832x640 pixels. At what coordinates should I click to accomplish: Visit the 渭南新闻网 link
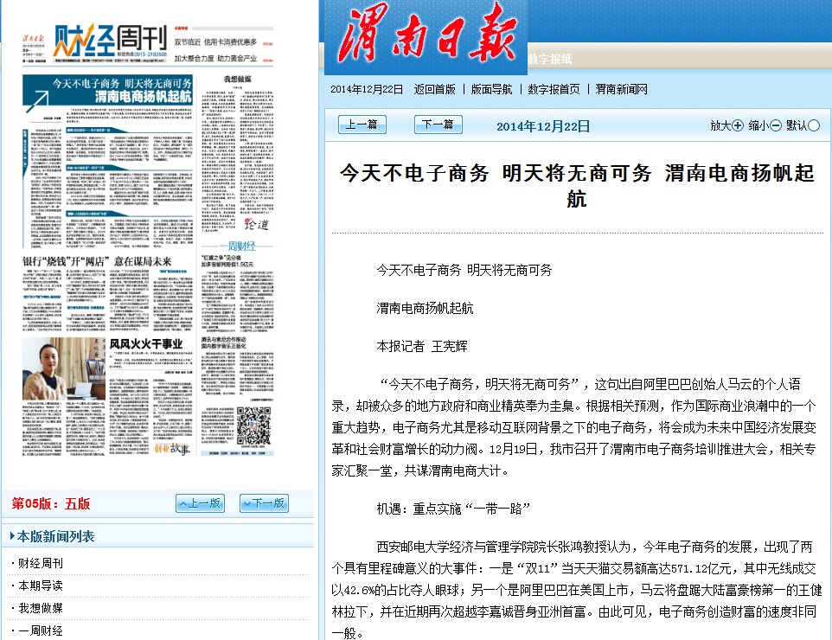coord(622,89)
